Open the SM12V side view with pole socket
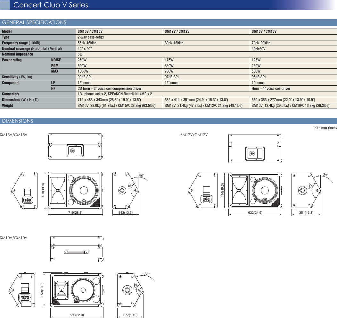Image resolution: width=337 pixels, height=318 pixels. click(x=306, y=190)
